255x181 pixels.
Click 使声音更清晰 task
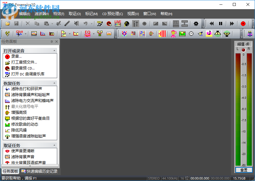20,151
